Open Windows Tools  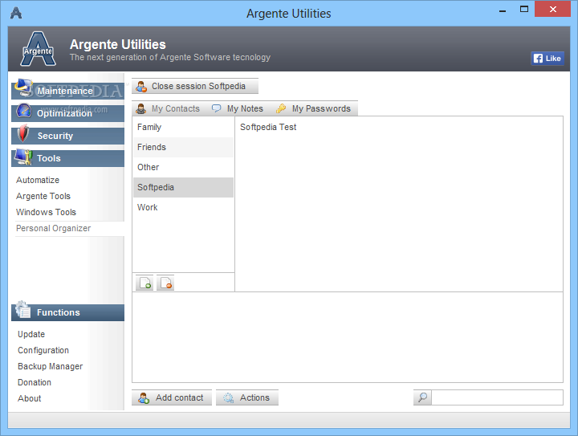pyautogui.click(x=46, y=212)
